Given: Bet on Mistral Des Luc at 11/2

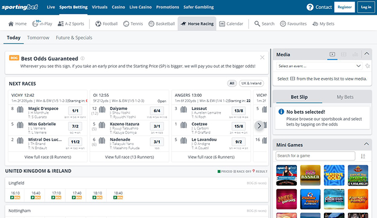Looking at the screenshot, I should click(75, 141).
